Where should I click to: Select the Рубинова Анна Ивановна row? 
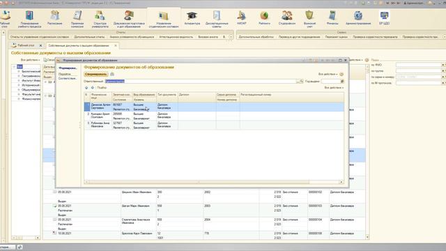[x=214, y=125]
